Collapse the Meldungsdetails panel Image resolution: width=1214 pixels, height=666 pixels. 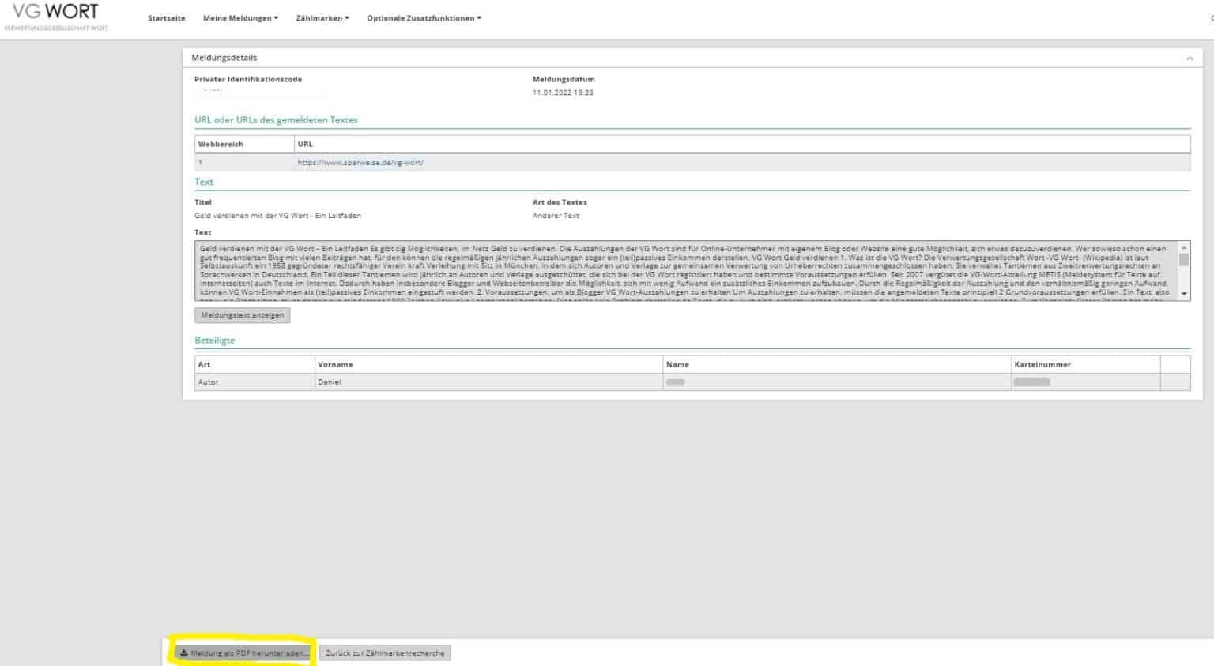[1189, 58]
